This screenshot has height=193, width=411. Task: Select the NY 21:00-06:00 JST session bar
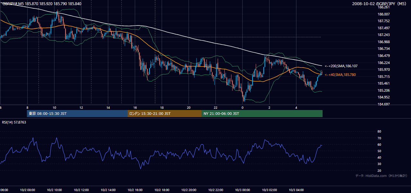pyautogui.click(x=262, y=114)
